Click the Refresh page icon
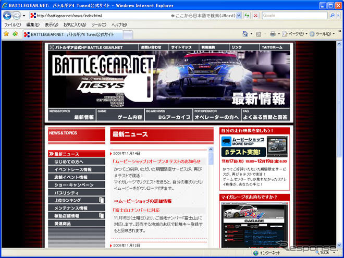Screen dimensions: 344x258 247,16
